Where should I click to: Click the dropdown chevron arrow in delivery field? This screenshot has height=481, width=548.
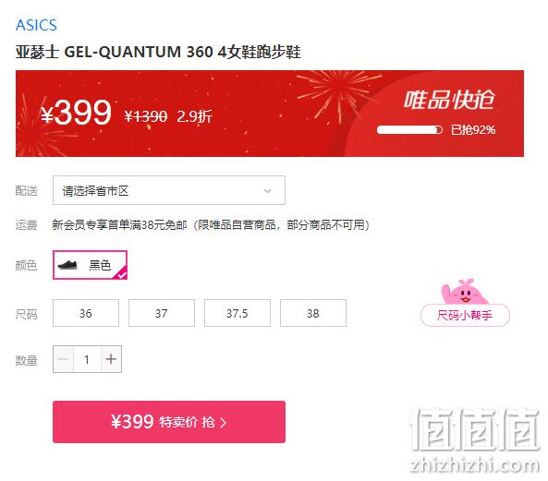tap(267, 191)
